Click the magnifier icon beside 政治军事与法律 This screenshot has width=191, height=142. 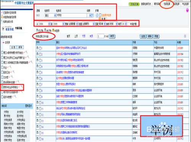pyautogui.click(x=18, y=82)
